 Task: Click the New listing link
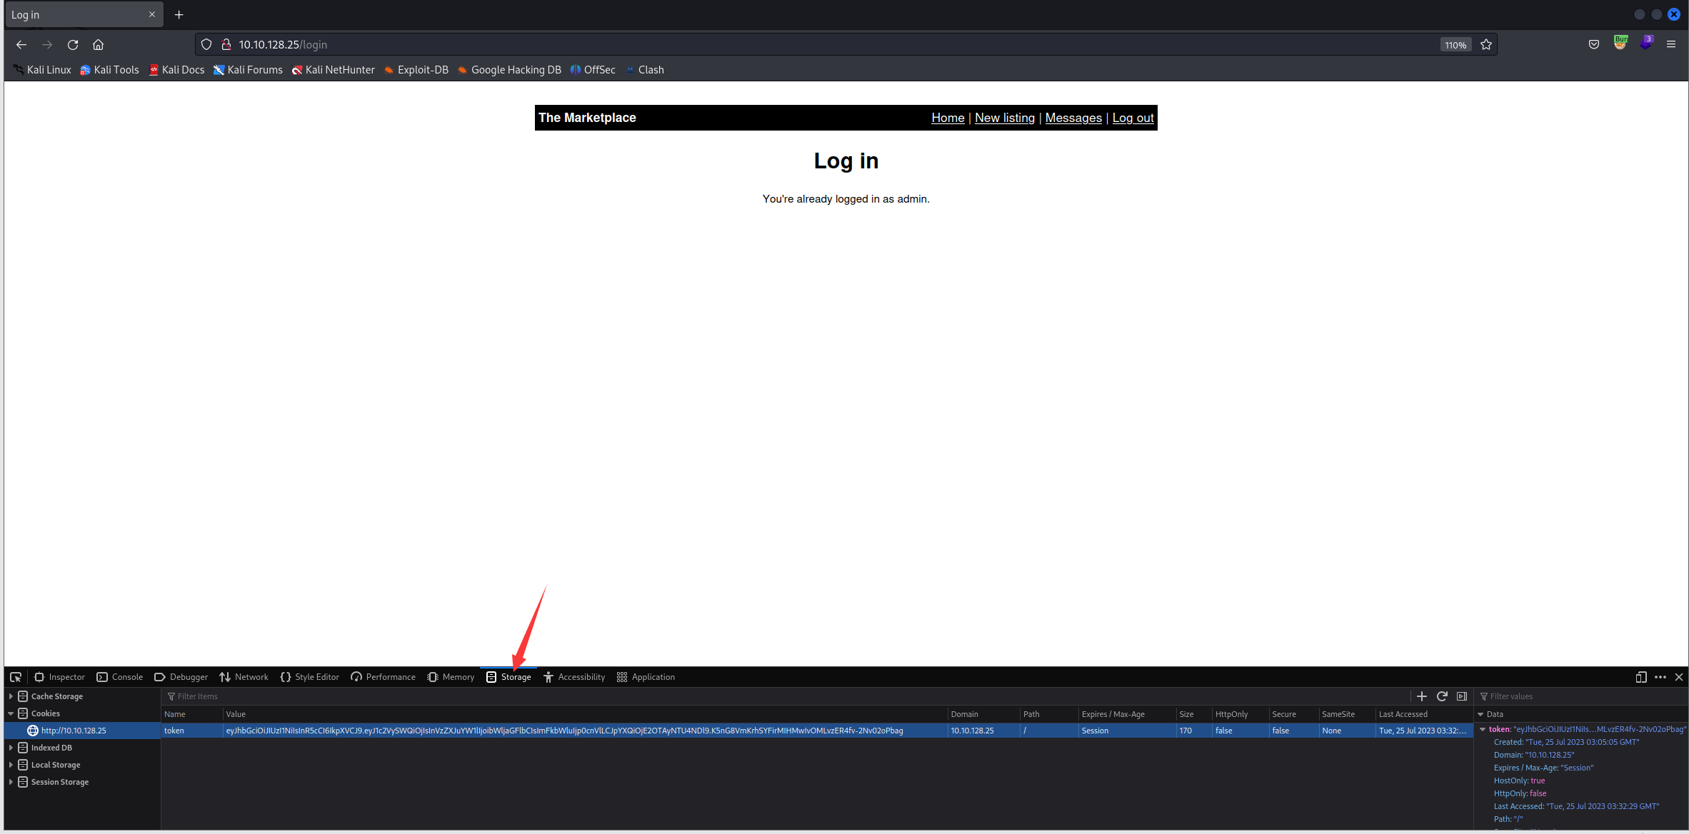tap(1004, 118)
